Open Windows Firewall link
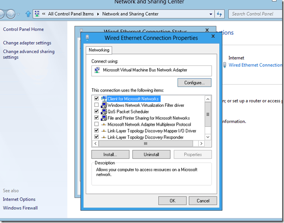Image resolution: width=284 pixels, height=223 pixels. [20, 208]
